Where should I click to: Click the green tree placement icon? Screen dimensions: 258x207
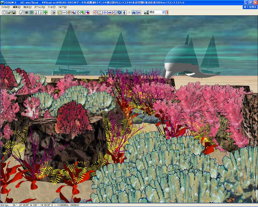(x=46, y=12)
